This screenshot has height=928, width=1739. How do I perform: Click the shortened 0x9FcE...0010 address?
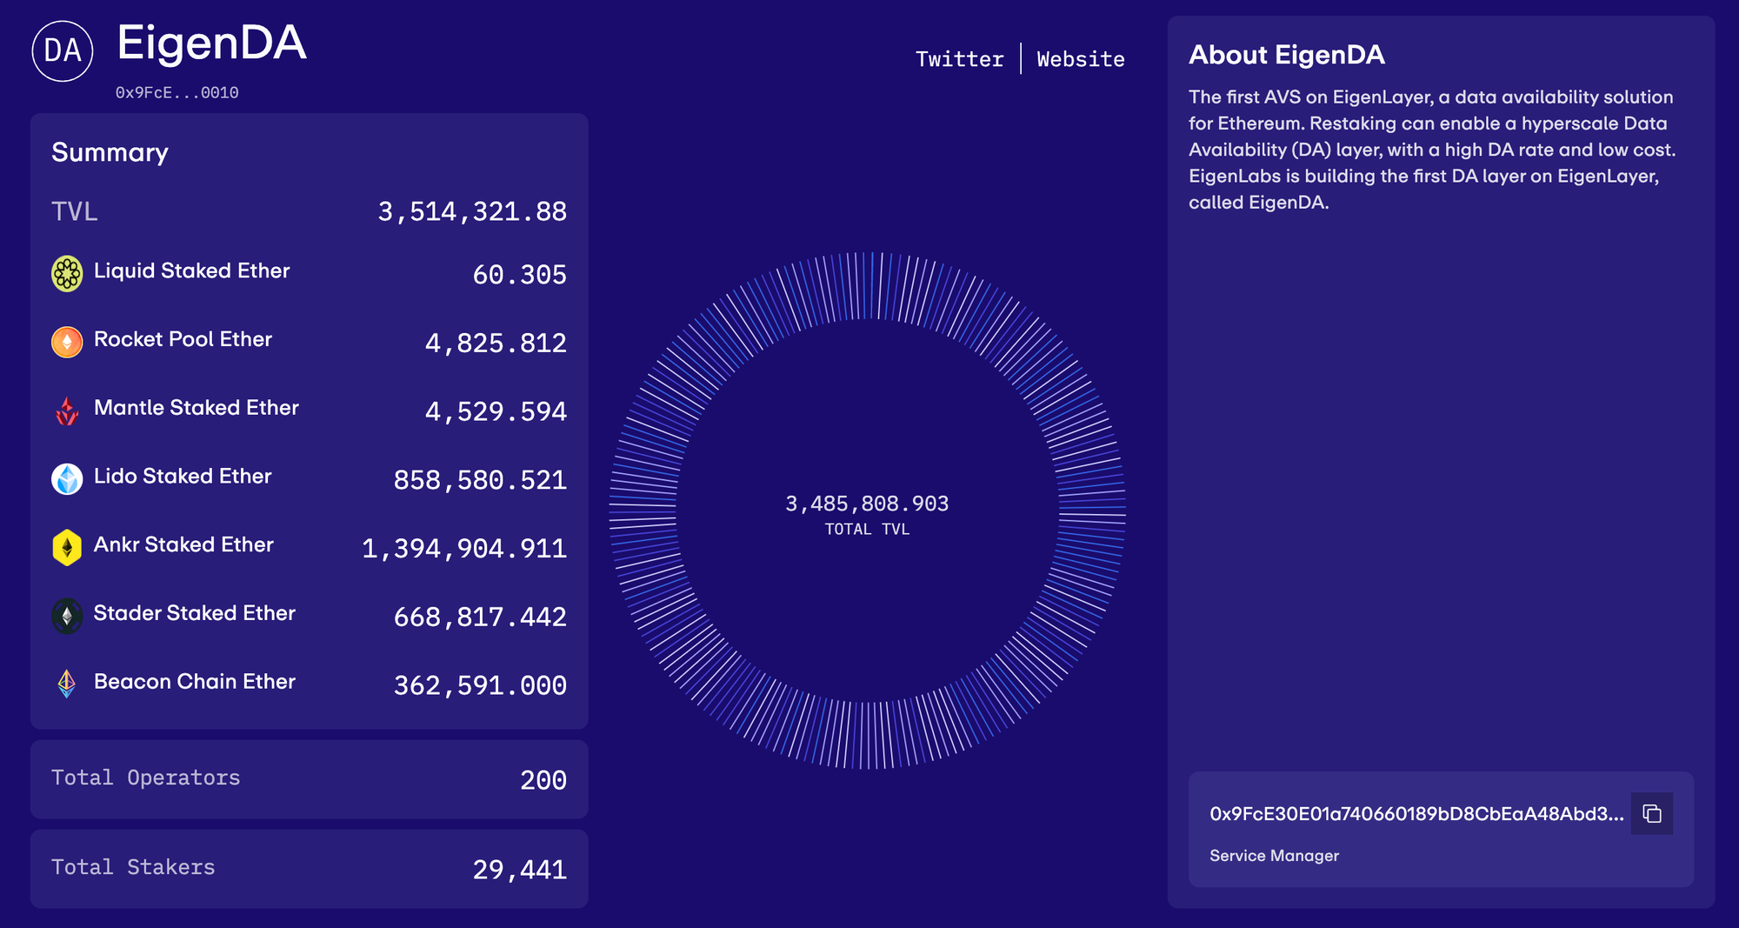[177, 93]
